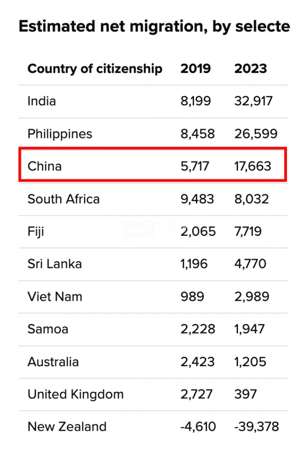This screenshot has width=304, height=453.
Task: Select the Philippines row label
Action: [60, 134]
